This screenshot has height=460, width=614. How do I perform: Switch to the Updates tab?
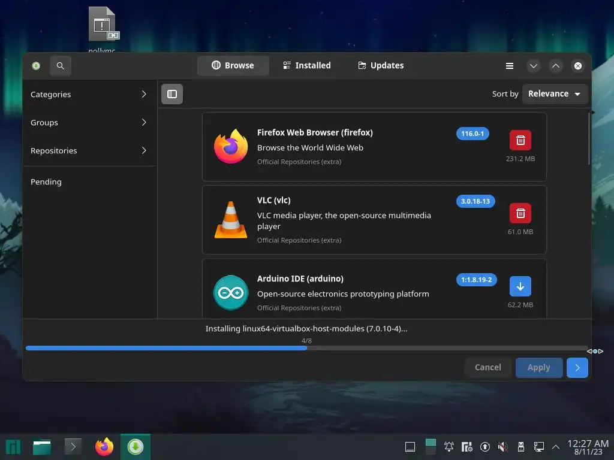pos(381,66)
